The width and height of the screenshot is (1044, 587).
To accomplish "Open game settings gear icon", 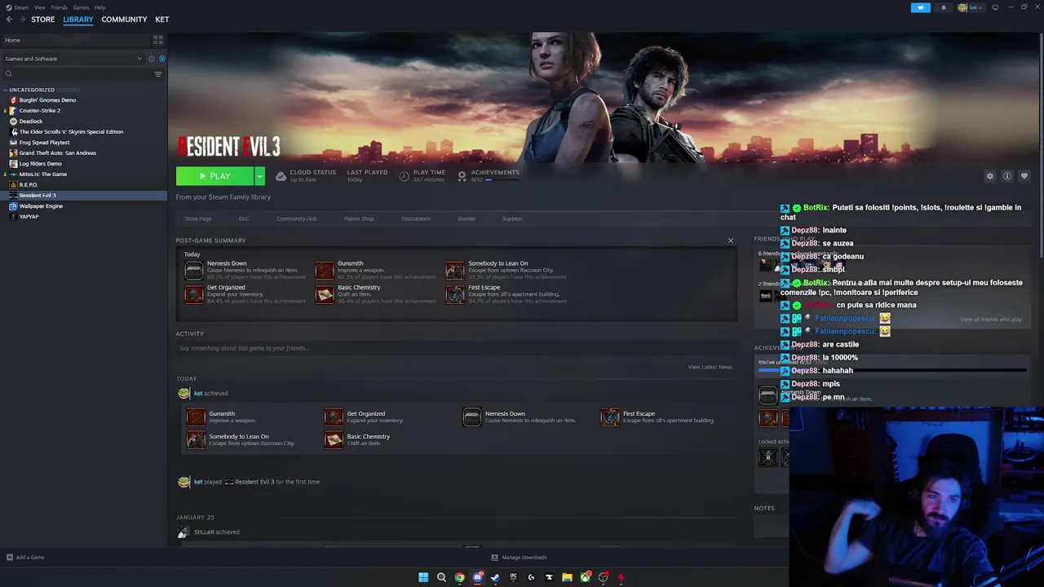I will [990, 176].
